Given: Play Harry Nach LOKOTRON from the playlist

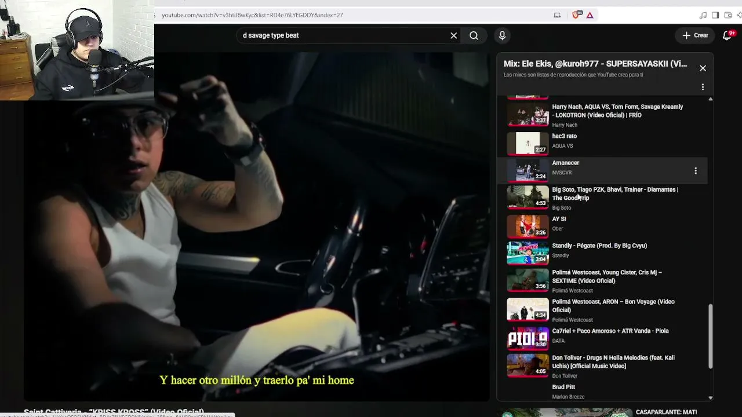Looking at the screenshot, I should 617,111.
